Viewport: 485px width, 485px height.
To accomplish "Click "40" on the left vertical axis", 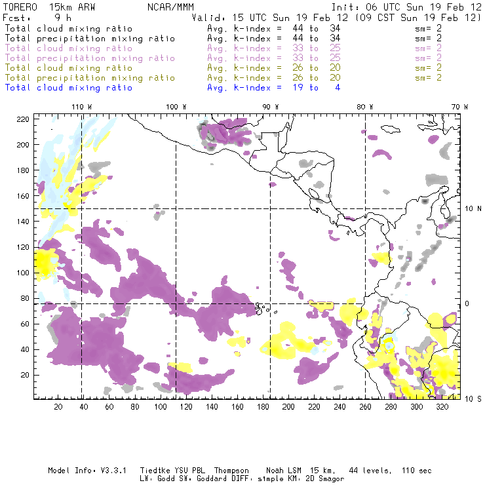I will 25,349.
